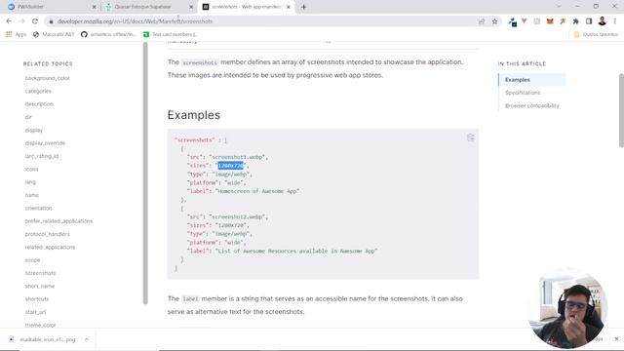Viewport: 624px width, 351px height.
Task: Open icons in related topics
Action: [x=31, y=169]
